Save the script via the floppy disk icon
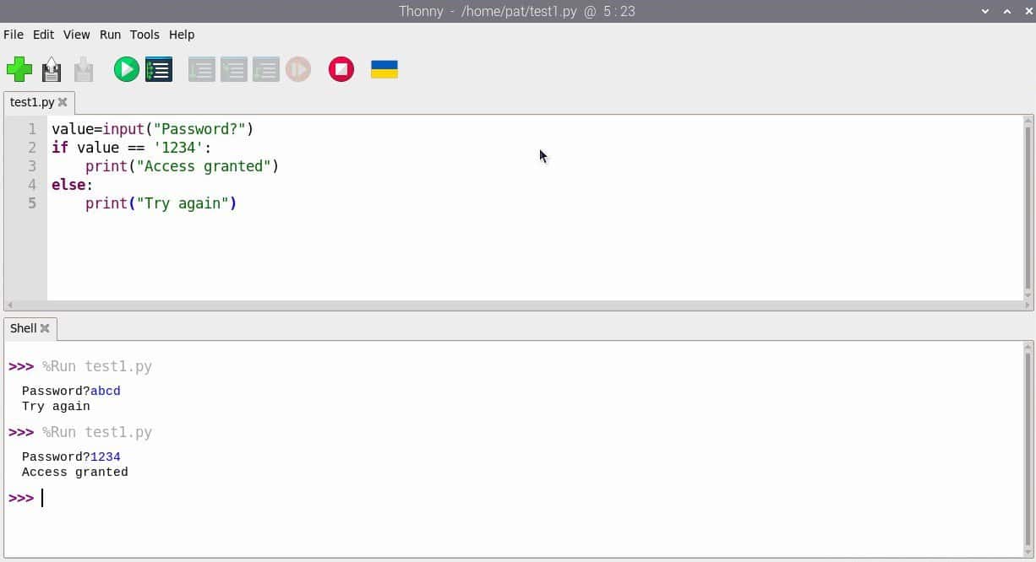This screenshot has height=562, width=1036. (x=84, y=69)
